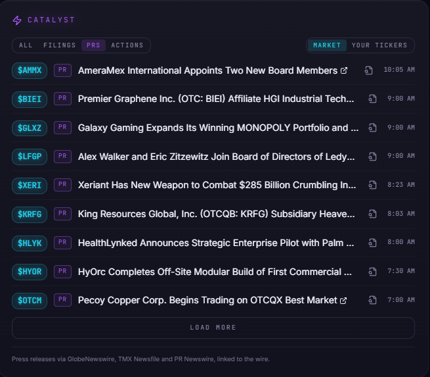The image size is (430, 377).
Task: Open the Premier Graphene Inc. headline
Action: (216, 99)
